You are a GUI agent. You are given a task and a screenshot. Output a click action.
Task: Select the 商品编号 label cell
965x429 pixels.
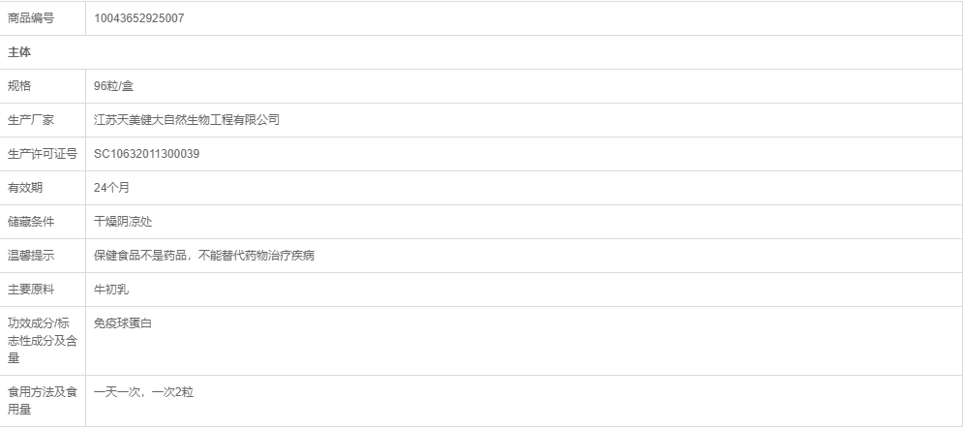point(44,18)
